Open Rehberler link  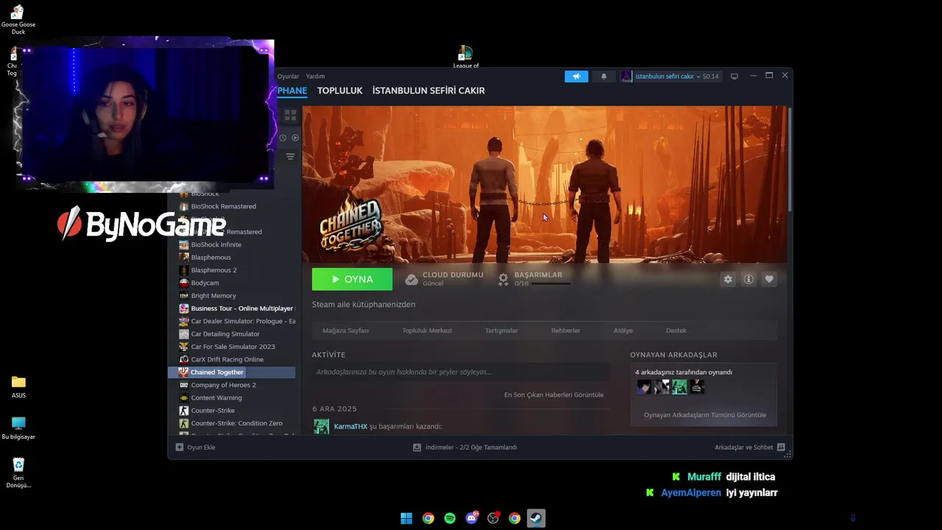click(566, 331)
